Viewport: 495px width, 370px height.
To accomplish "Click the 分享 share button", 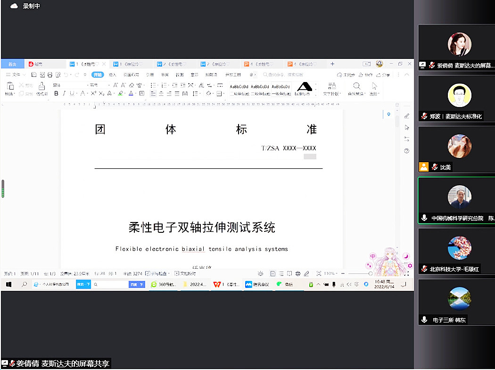I will [384, 75].
